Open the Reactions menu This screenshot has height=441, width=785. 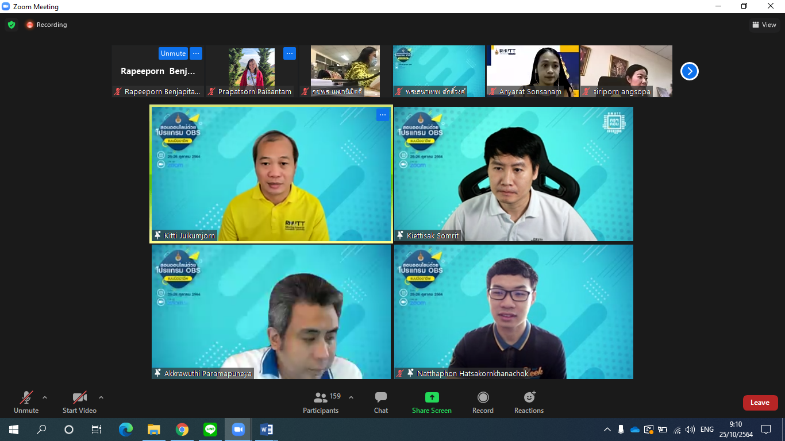[529, 402]
